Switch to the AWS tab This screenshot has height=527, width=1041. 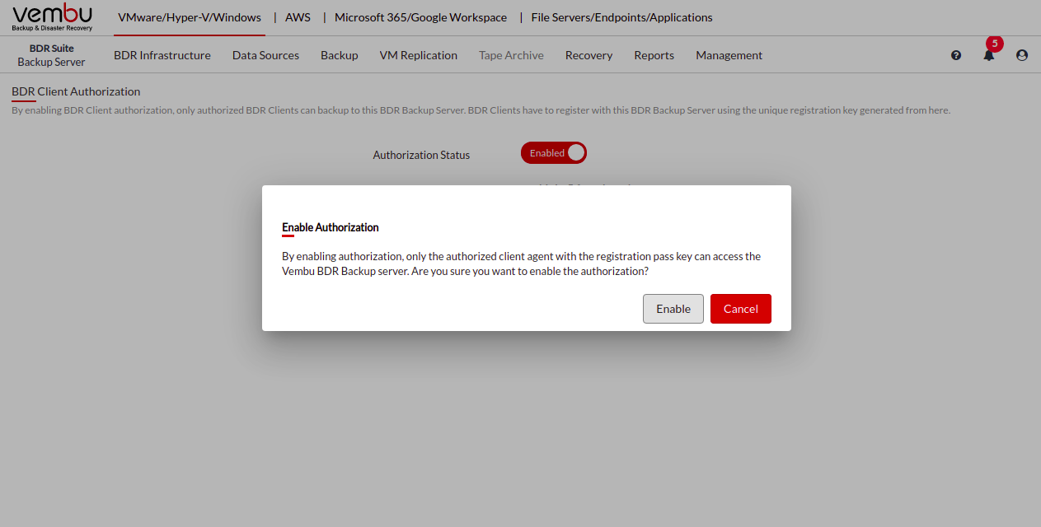pyautogui.click(x=298, y=17)
